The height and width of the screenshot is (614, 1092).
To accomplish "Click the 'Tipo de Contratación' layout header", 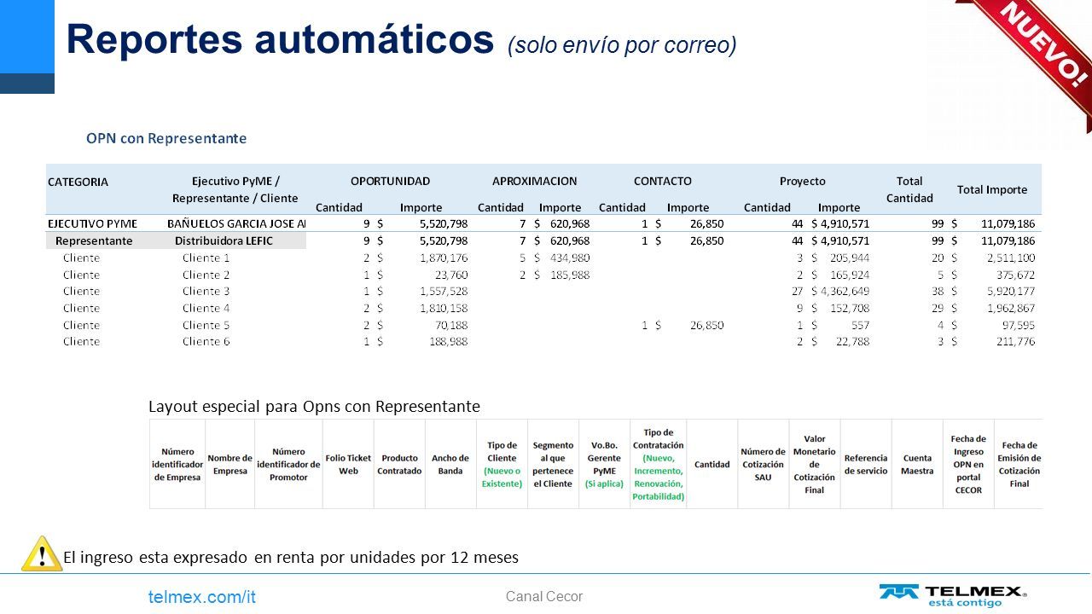I will (x=658, y=464).
